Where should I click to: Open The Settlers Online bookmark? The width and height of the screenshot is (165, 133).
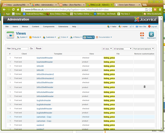[81, 14]
